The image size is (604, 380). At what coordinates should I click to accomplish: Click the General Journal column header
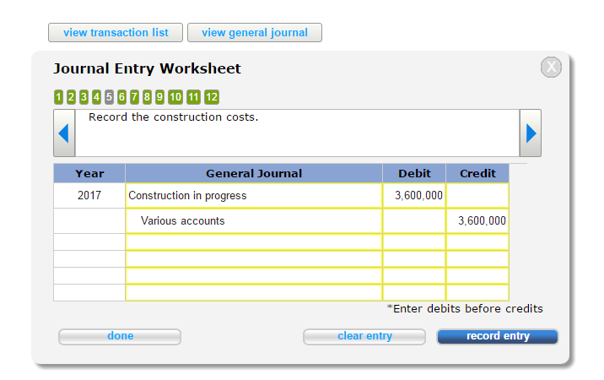click(254, 173)
